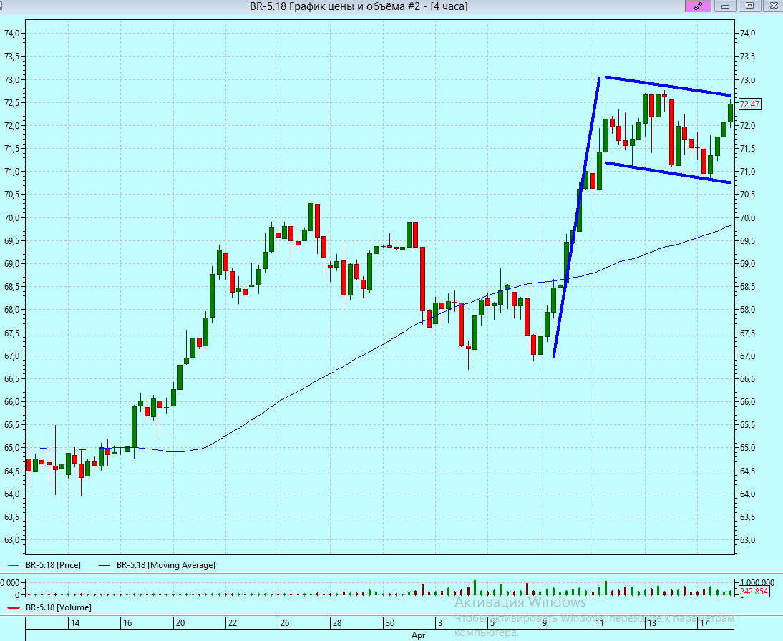The width and height of the screenshot is (783, 641).
Task: Minimize the BR-5.18 chart window
Action: (726, 6)
